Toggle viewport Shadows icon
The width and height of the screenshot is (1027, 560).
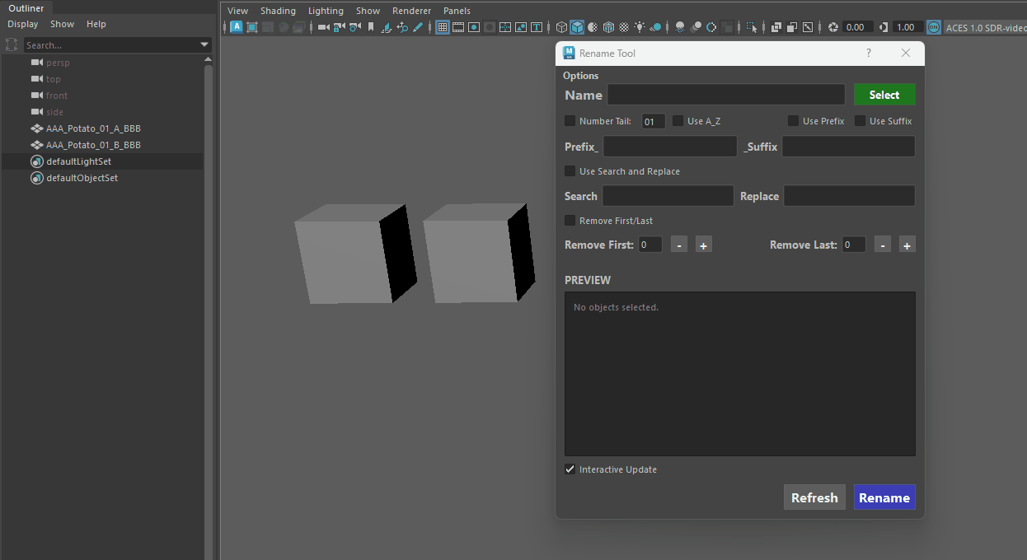(655, 27)
